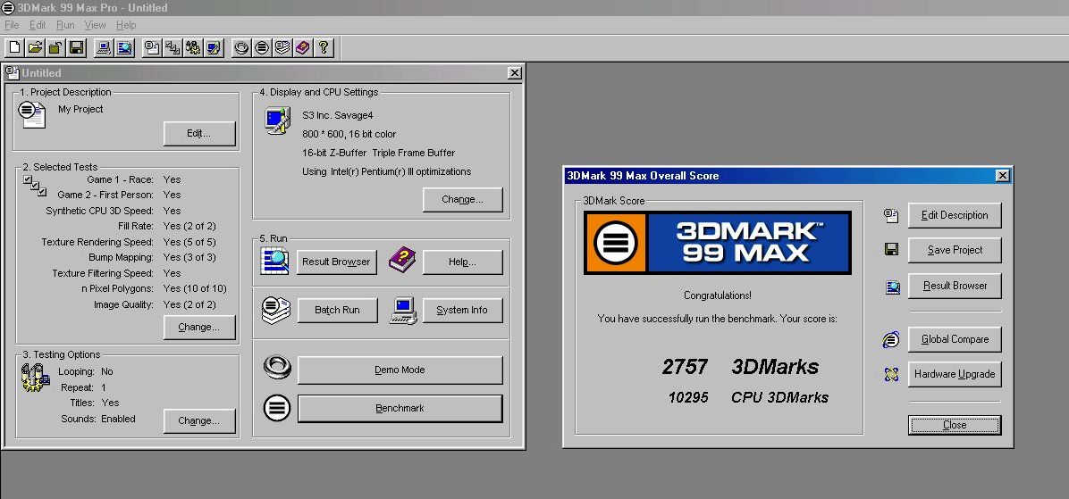The image size is (1069, 499).
Task: Start Demo Mode from the toolbar ring icon
Action: tap(240, 47)
